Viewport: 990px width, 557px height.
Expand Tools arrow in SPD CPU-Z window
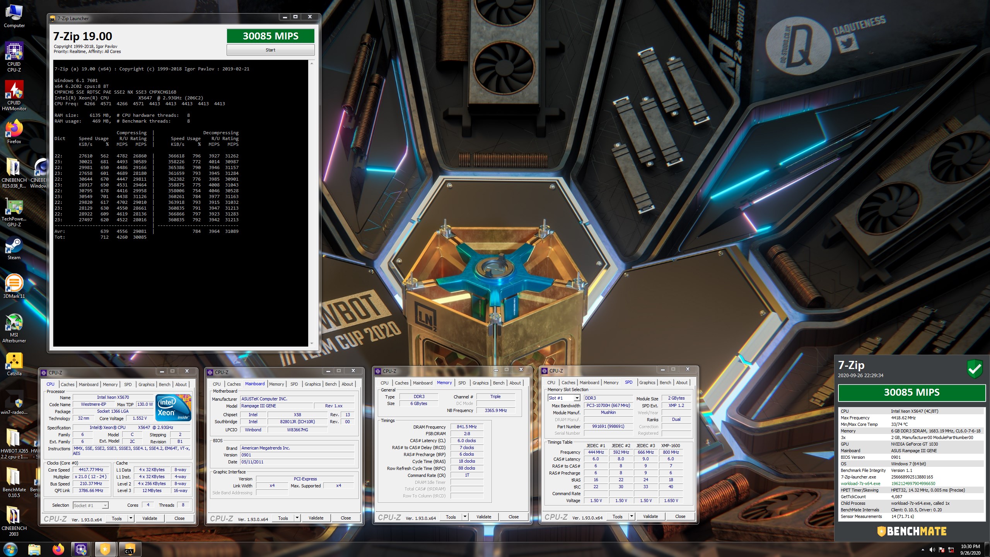[632, 516]
